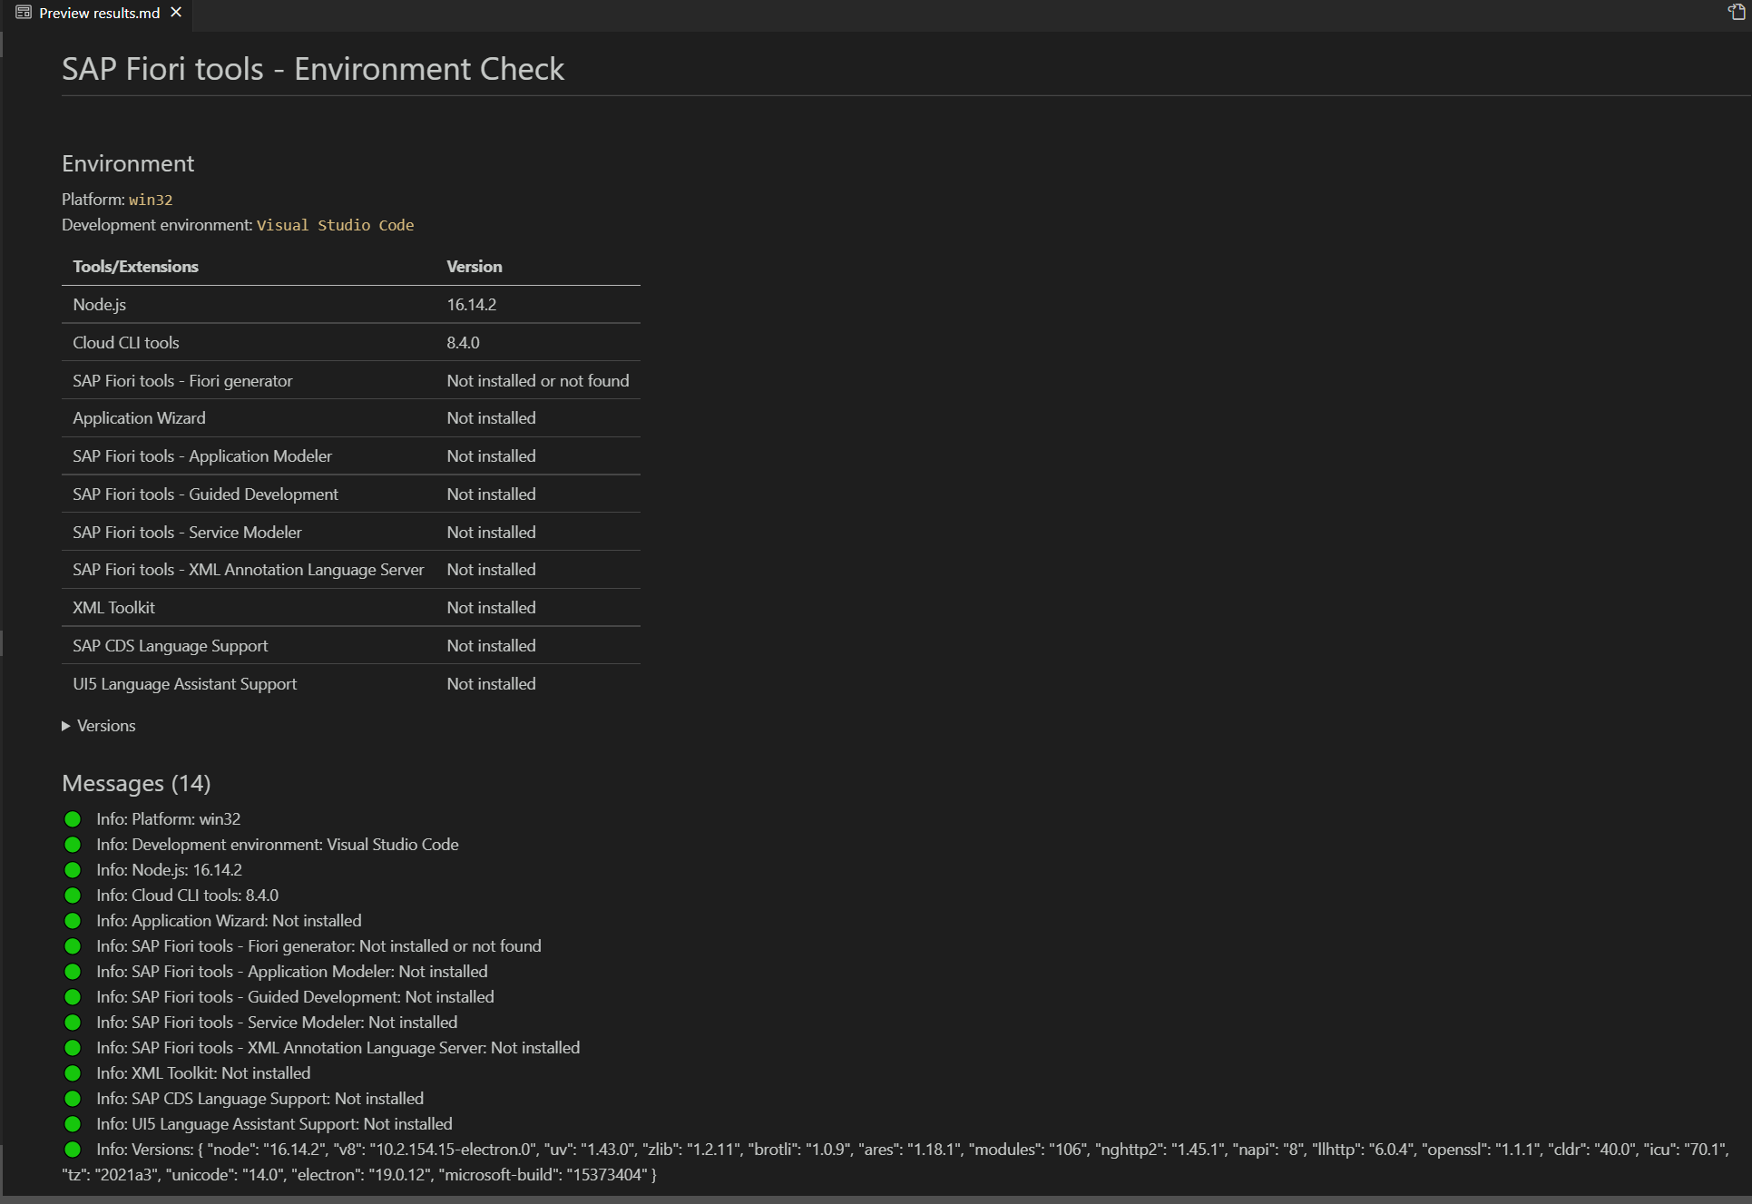The width and height of the screenshot is (1752, 1204).
Task: Click the green dot beside Cloud CLI tools message
Action: (73, 895)
